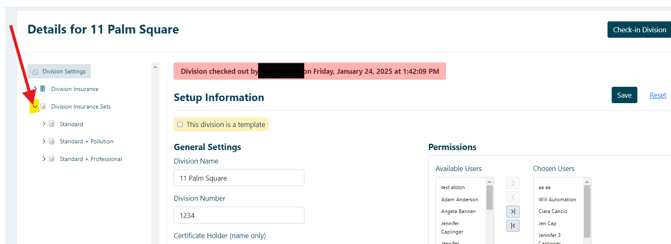This screenshot has width=671, height=244.
Task: Click the Division Insurance book icon
Action: [43, 89]
